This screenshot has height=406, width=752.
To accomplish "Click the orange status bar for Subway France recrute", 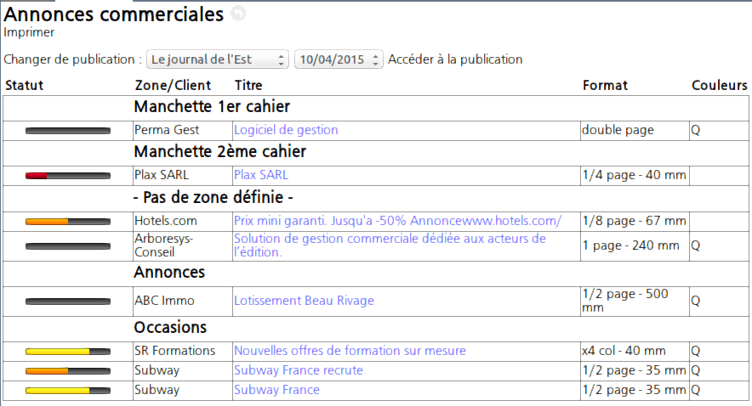I will click(x=67, y=371).
